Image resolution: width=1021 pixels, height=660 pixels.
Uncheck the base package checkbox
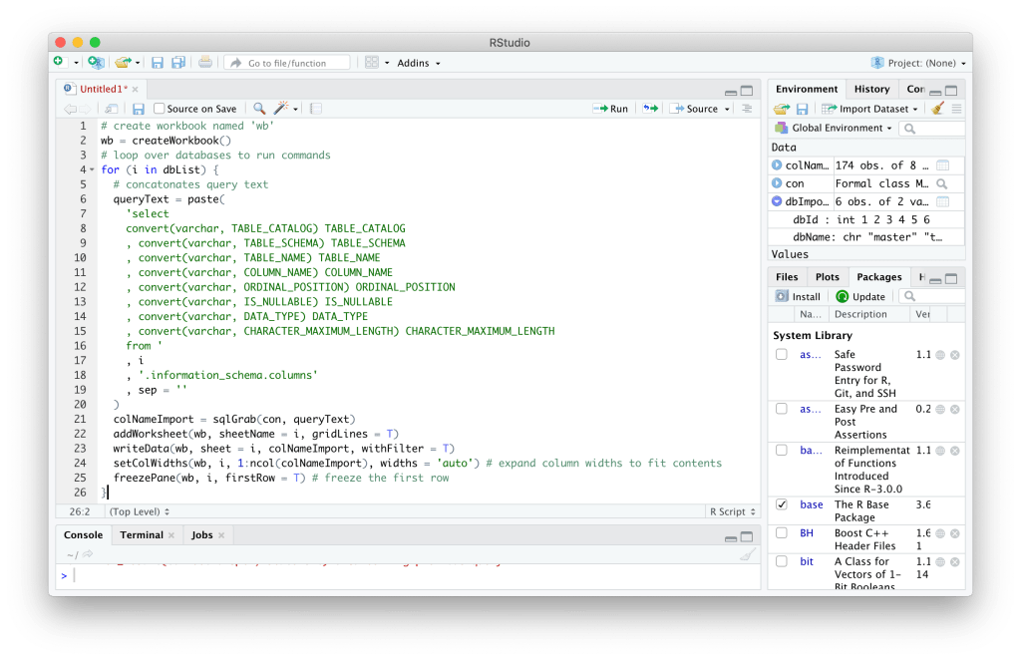[782, 504]
